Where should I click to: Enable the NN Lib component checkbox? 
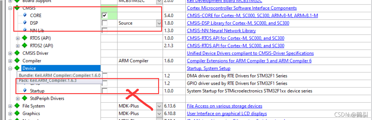(105, 30)
